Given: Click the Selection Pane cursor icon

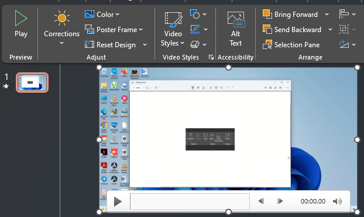Looking at the screenshot, I should (267, 44).
